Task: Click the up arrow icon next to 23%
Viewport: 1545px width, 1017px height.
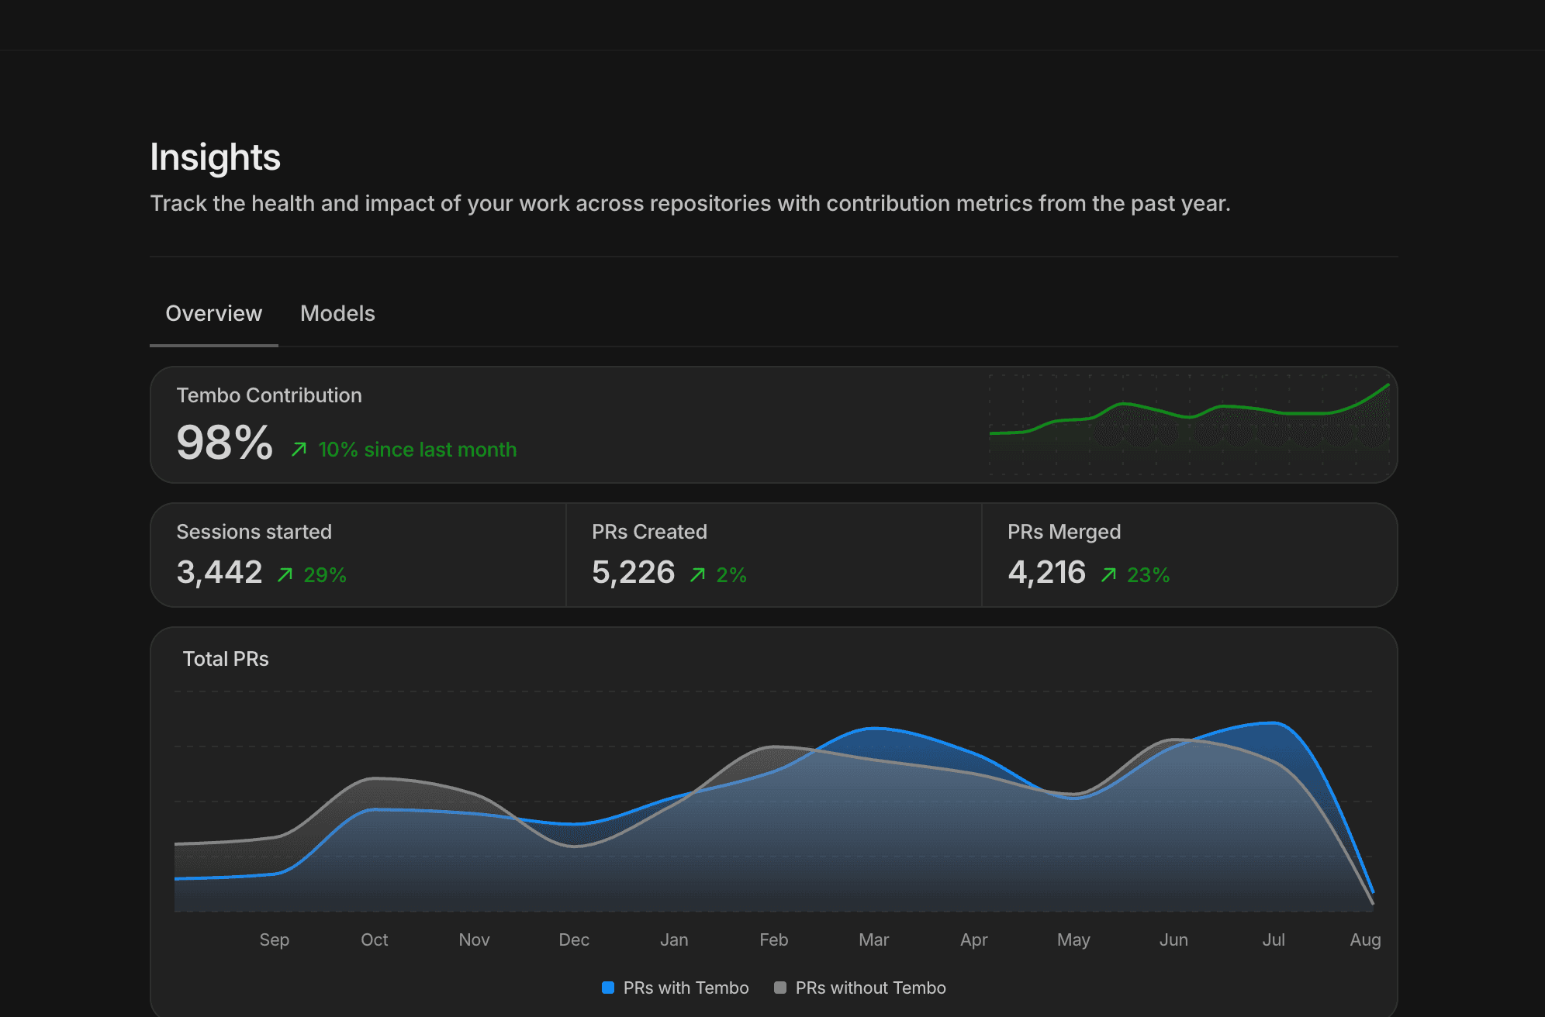Action: [x=1109, y=574]
